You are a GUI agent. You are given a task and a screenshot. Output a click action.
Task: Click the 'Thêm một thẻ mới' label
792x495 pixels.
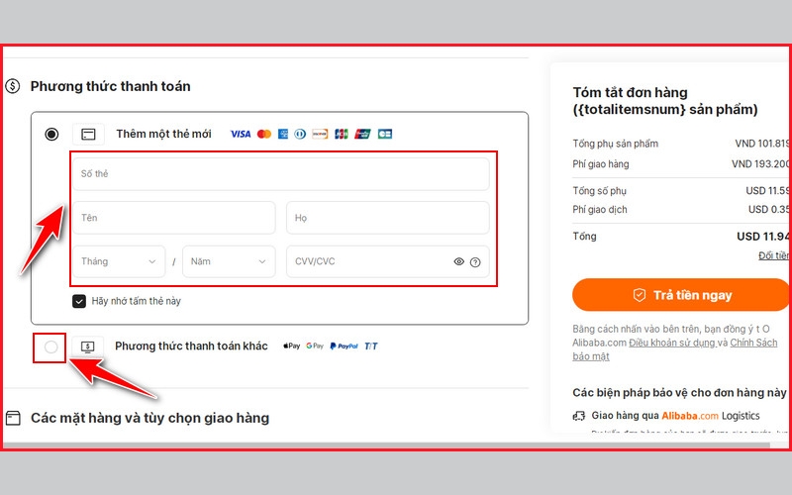tap(163, 134)
